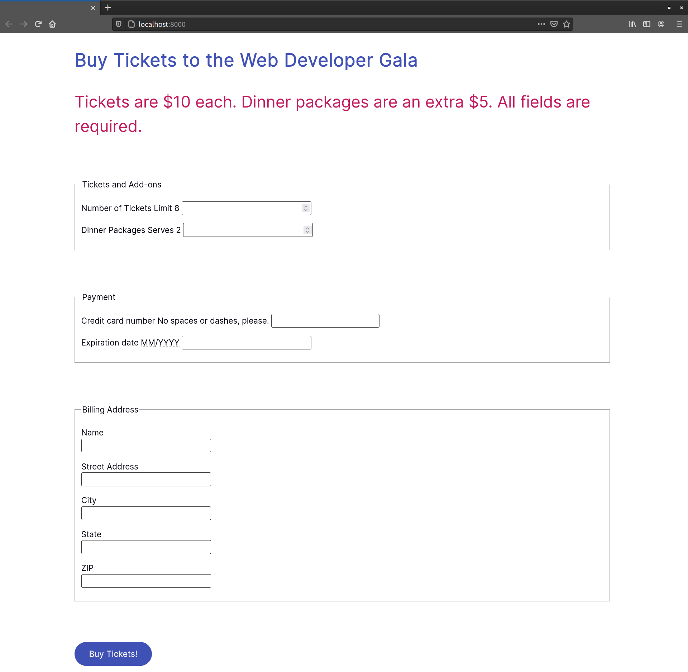Click the localhost:8000 address bar
688x672 pixels.
(x=322, y=24)
